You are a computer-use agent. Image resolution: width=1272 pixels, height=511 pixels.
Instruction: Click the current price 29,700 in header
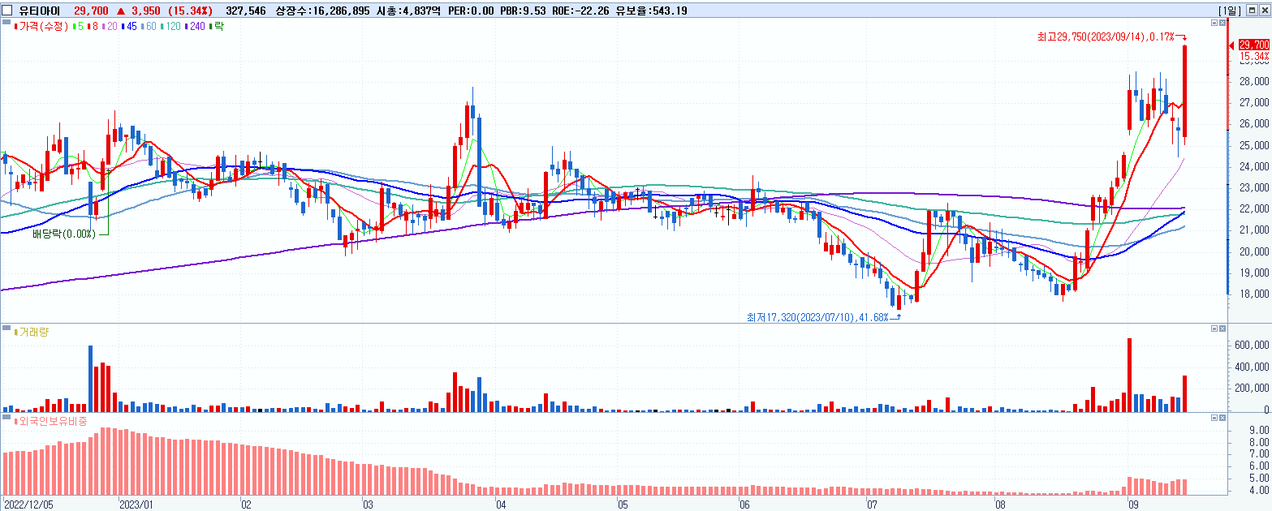(89, 11)
